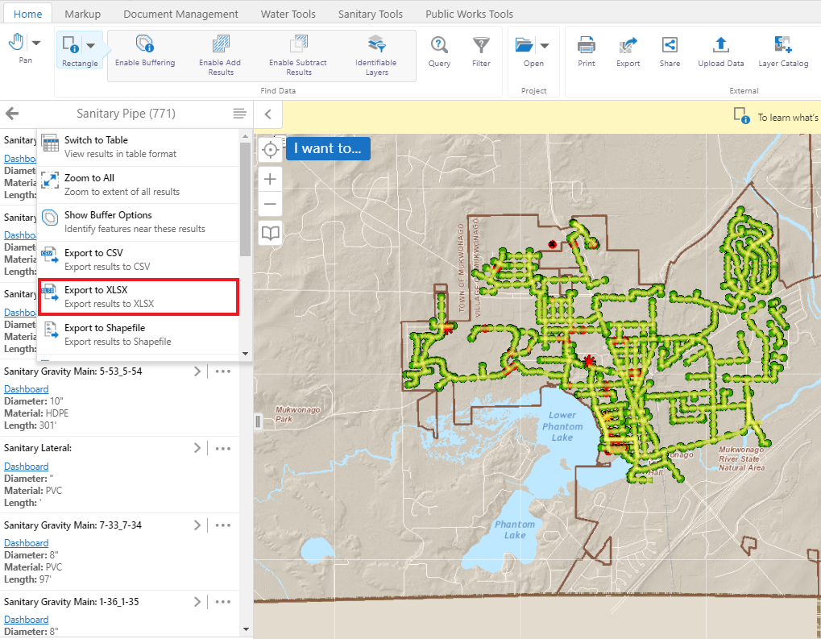Open more options for Main 7-33_7-34

click(x=223, y=525)
